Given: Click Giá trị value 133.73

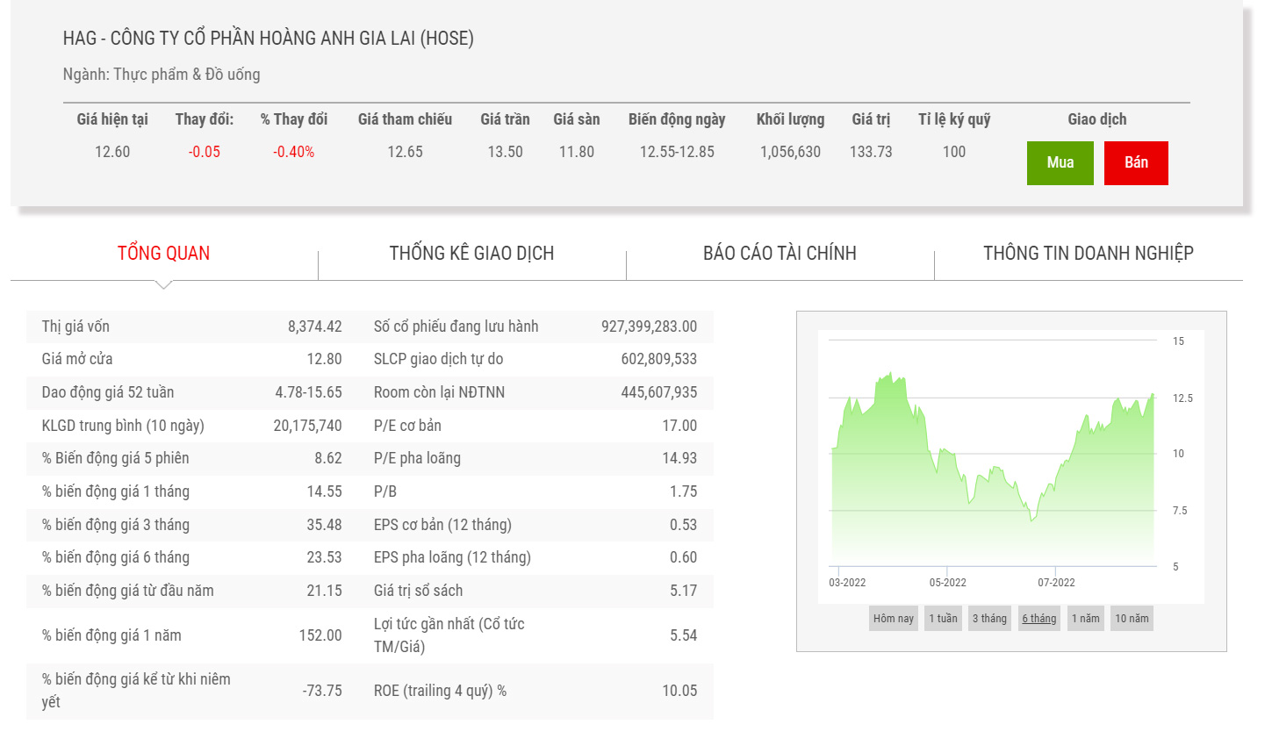Looking at the screenshot, I should tap(871, 152).
